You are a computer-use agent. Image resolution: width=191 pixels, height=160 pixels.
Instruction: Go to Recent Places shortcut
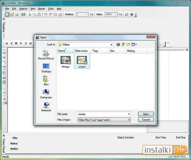point(46,55)
